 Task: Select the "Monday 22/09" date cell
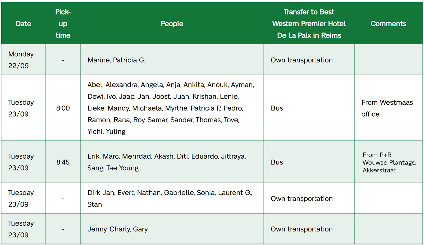[21, 60]
